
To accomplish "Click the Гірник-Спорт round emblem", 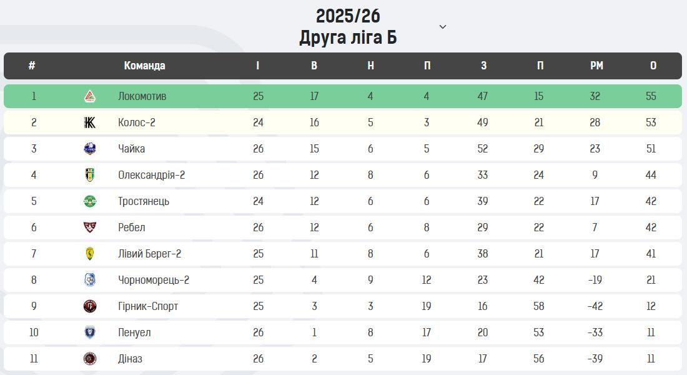I will pos(90,306).
